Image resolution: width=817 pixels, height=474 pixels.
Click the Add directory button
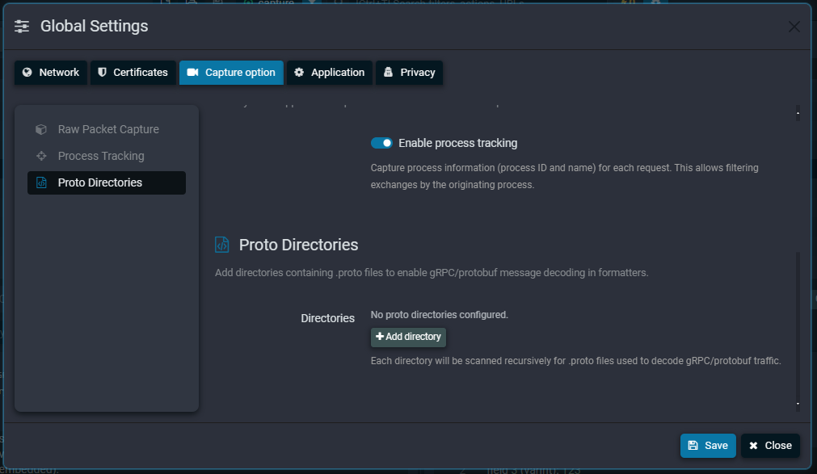click(408, 337)
